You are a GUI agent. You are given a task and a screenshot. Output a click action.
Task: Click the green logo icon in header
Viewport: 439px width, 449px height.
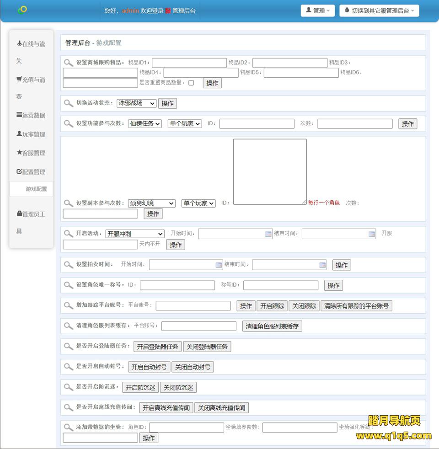tap(22, 10)
